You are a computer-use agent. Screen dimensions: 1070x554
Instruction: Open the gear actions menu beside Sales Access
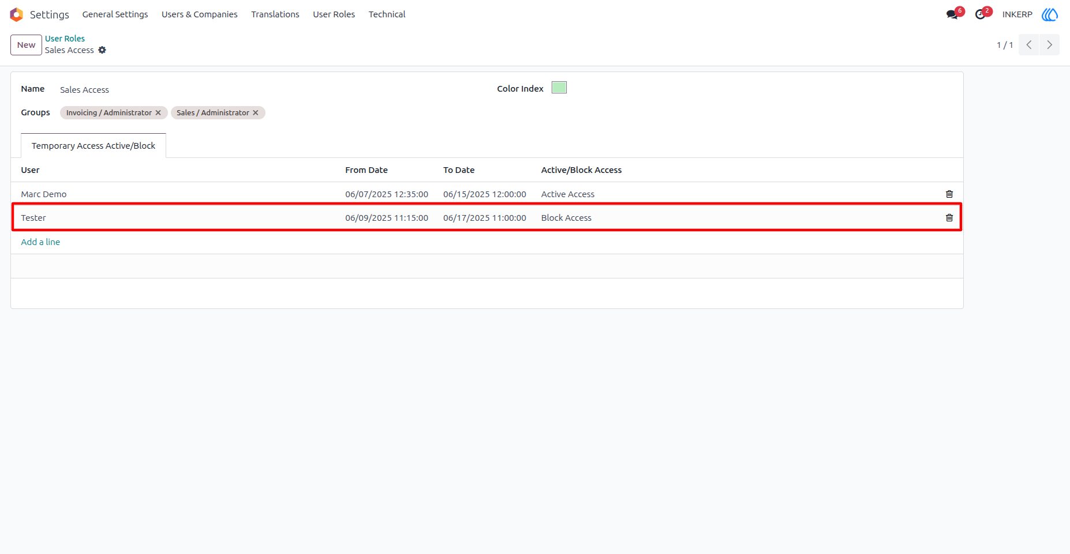point(102,50)
